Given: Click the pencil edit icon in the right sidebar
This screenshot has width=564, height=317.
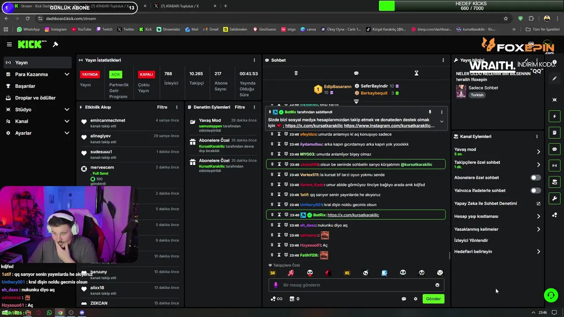Looking at the screenshot, I should [x=554, y=78].
